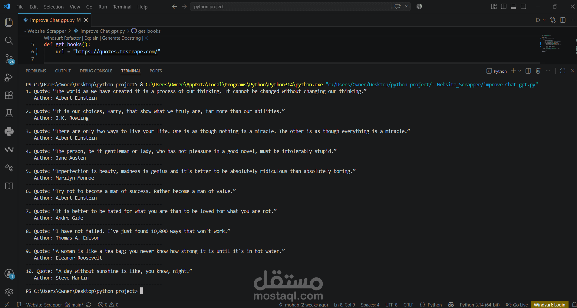Open the Copilot status icon in status bar
577x308 pixels.
[x=451, y=305]
